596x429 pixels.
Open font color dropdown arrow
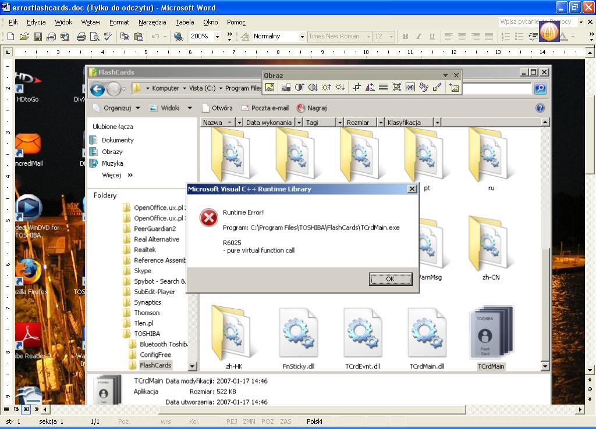[x=573, y=37]
